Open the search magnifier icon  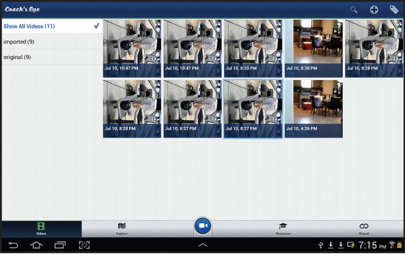[x=354, y=10]
